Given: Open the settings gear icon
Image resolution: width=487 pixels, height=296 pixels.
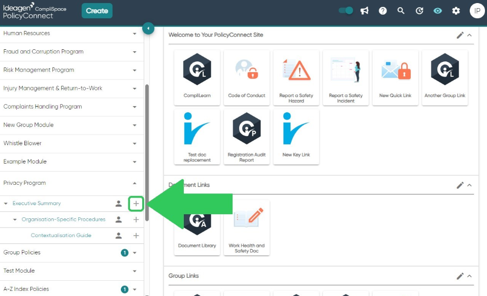Looking at the screenshot, I should coord(456,11).
